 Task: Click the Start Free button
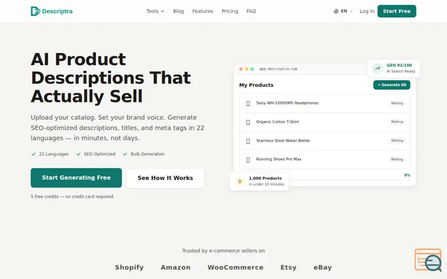point(397,11)
